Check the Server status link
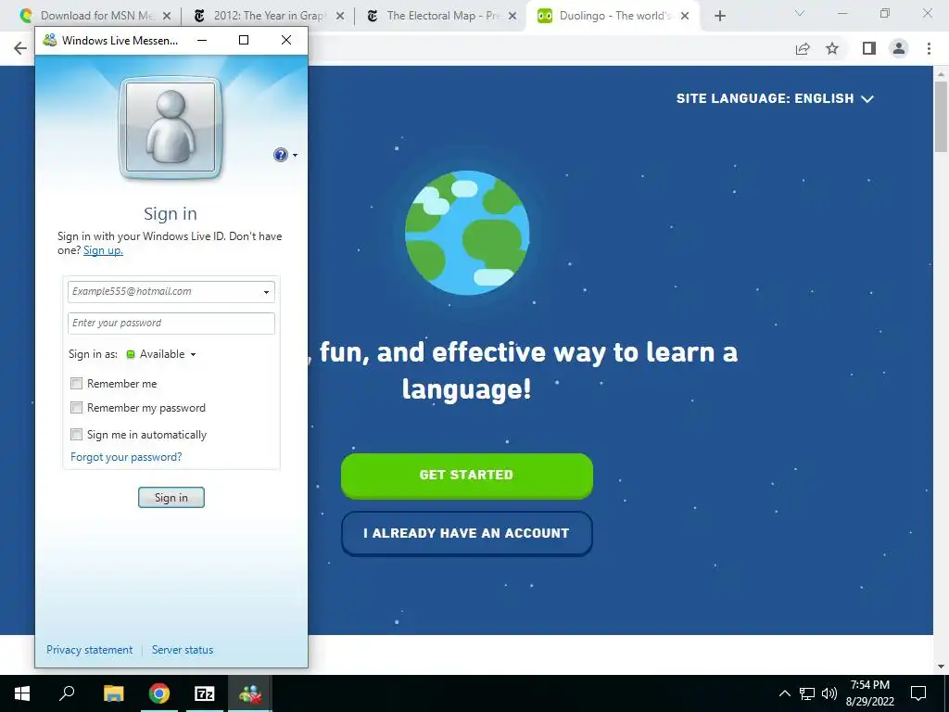949x712 pixels. pyautogui.click(x=183, y=650)
